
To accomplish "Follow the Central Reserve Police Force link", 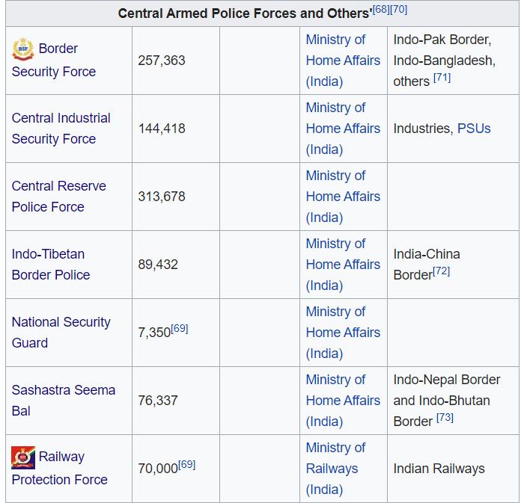I will coord(59,197).
